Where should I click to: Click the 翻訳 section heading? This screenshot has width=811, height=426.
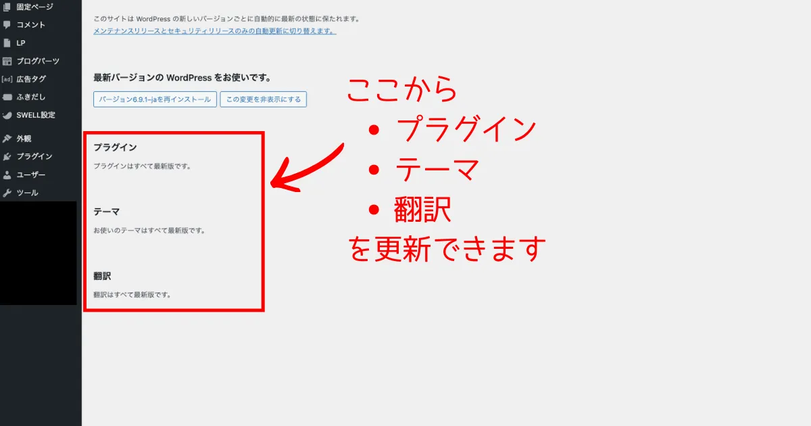tap(102, 276)
